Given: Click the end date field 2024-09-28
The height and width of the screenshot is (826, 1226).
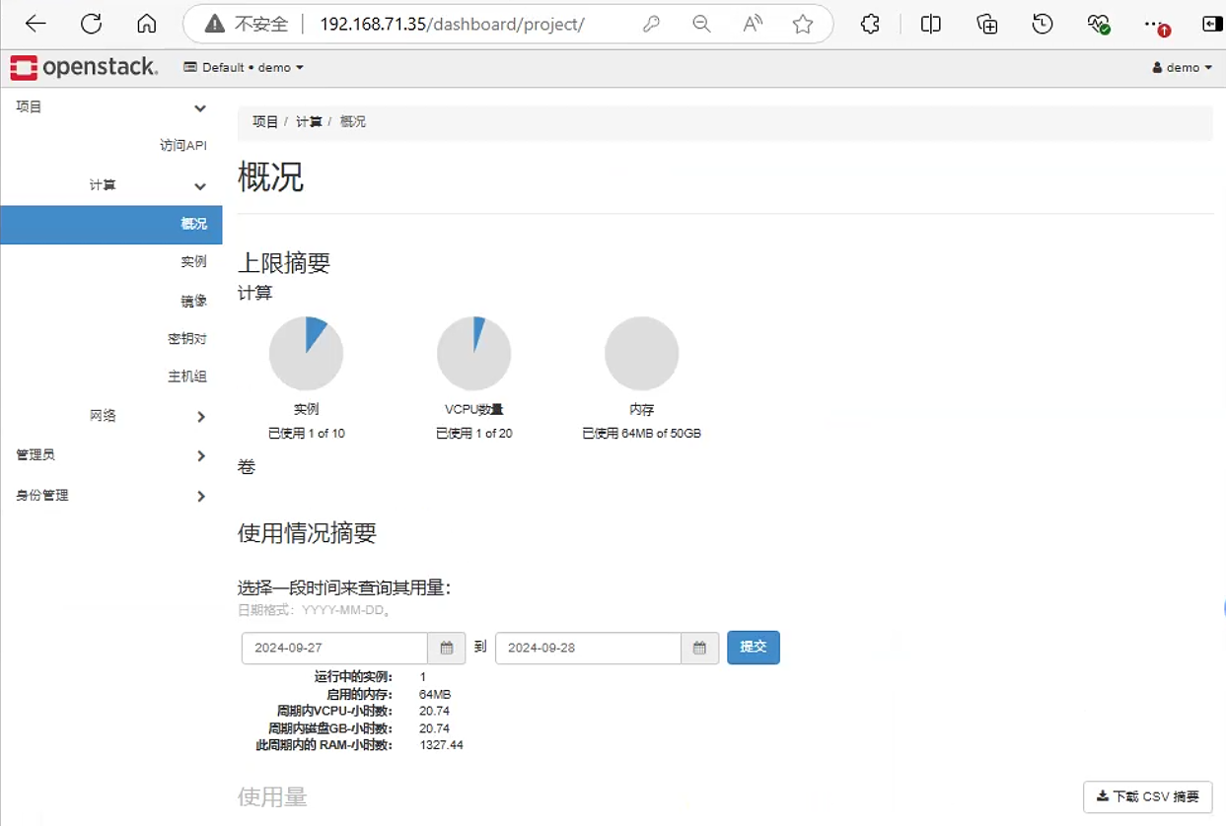Looking at the screenshot, I should (588, 648).
